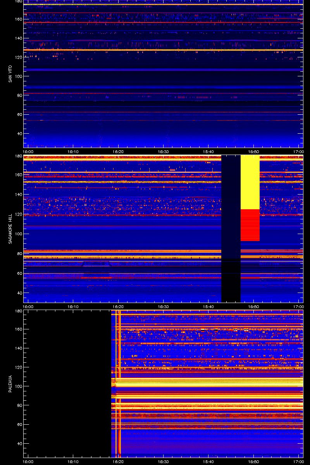
Task: Click 40 frequency tick on Palehua axis
Action: coord(19,444)
